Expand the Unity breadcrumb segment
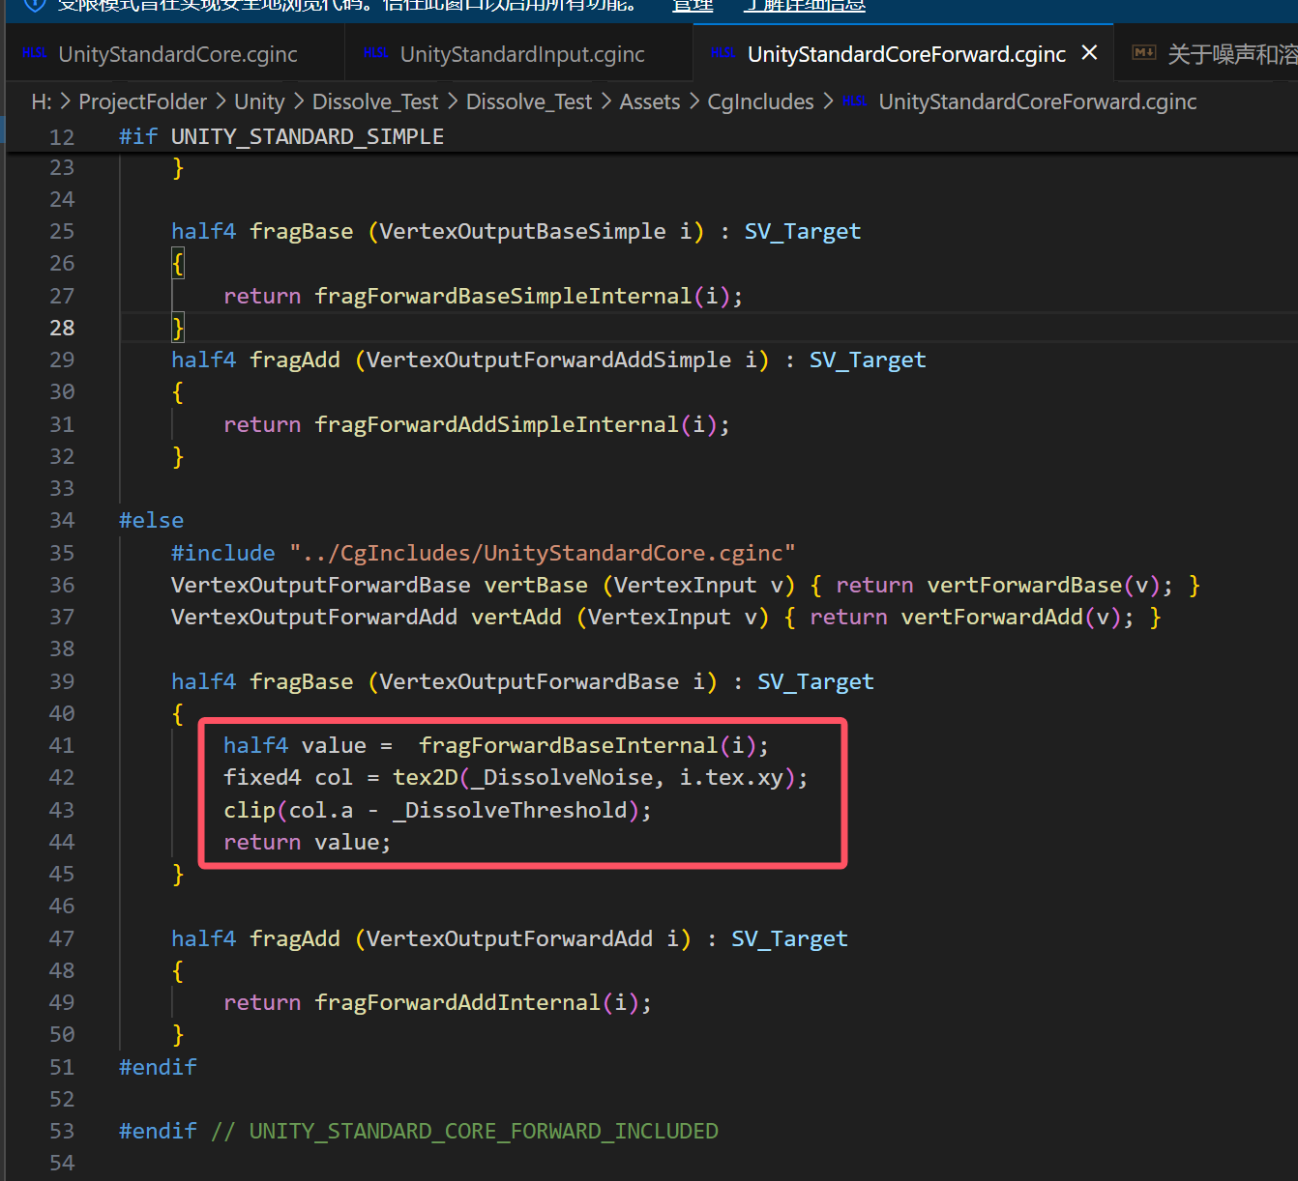Viewport: 1298px width, 1181px height. click(259, 101)
